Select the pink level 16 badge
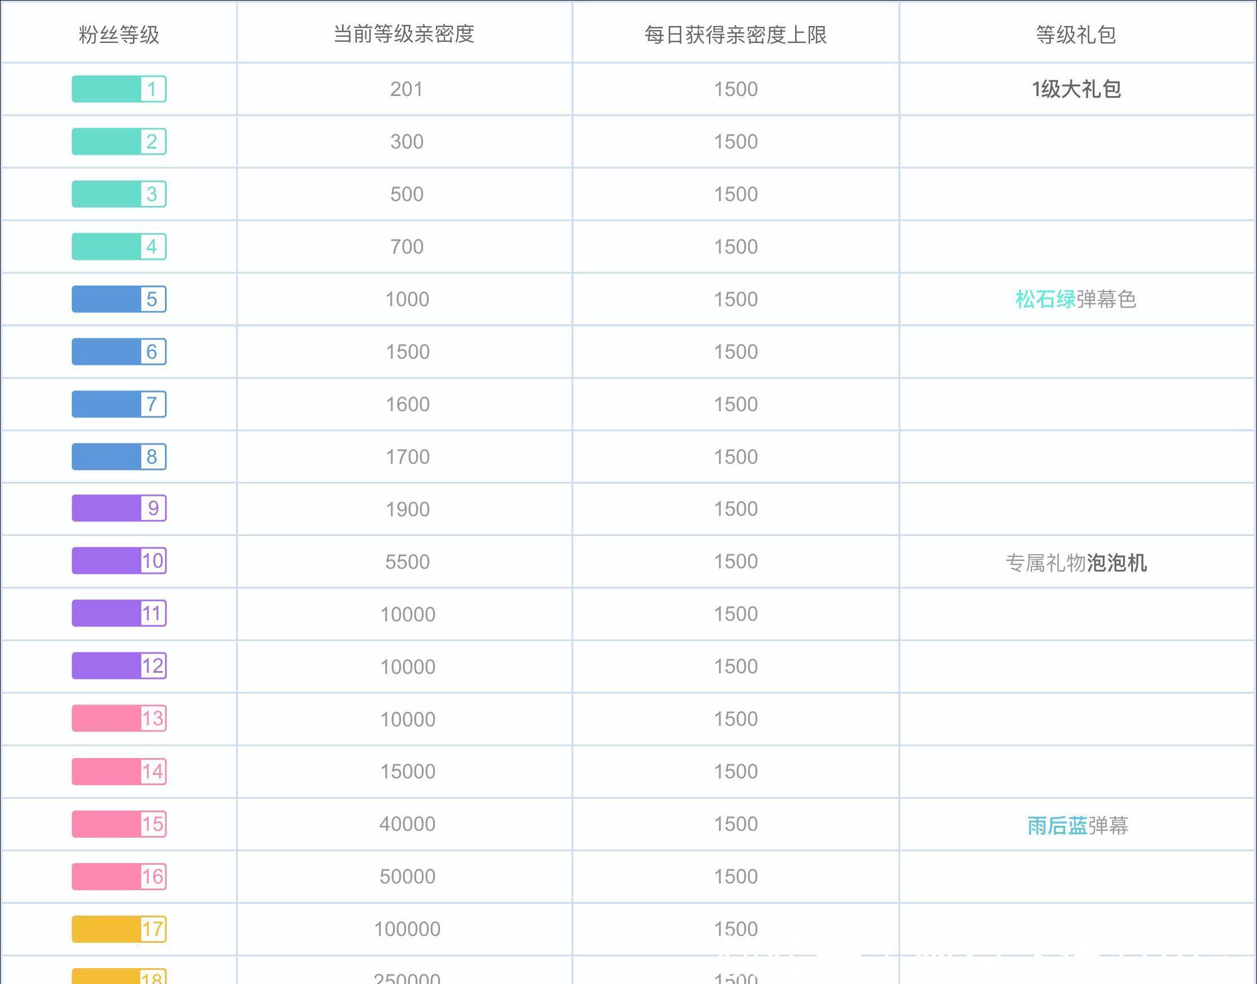 point(119,876)
